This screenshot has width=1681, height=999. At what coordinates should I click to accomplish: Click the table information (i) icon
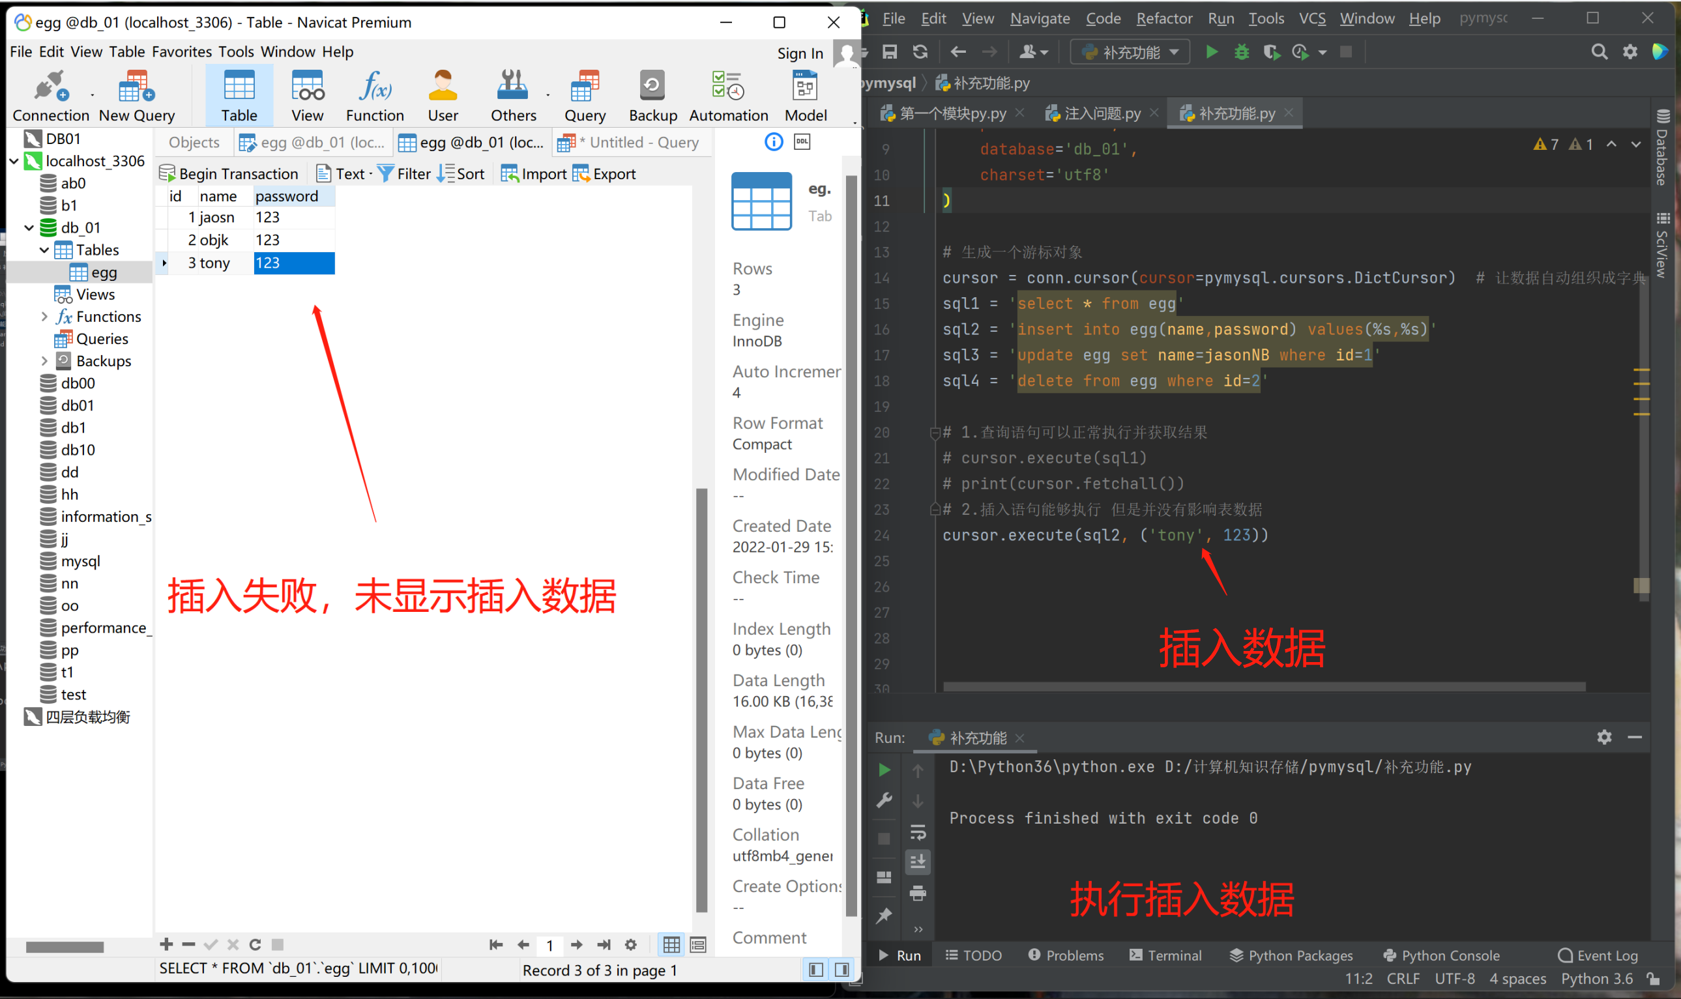[x=774, y=142]
